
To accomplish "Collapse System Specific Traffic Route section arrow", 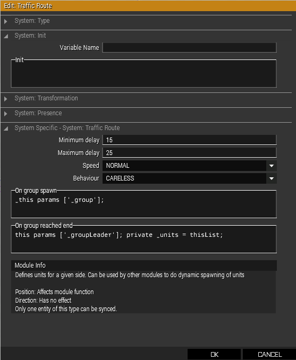I will 6,128.
